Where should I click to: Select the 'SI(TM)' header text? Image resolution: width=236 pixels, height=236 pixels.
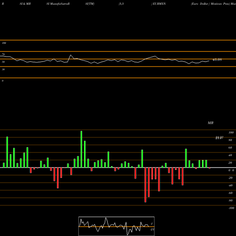[x=90, y=4]
